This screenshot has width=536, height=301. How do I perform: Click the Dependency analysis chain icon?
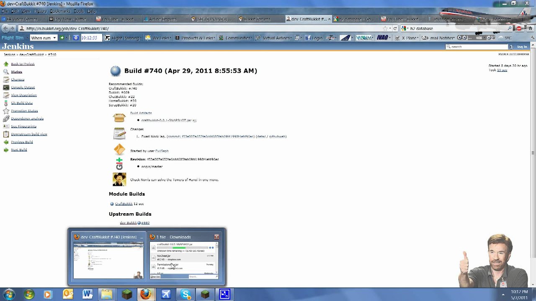6,118
